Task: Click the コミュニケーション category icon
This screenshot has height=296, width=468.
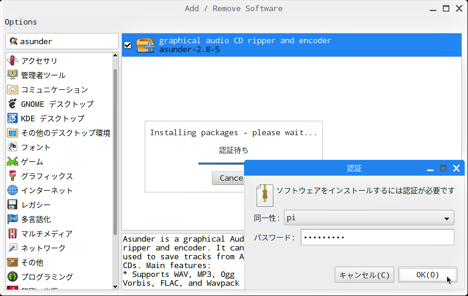Action: (13, 89)
